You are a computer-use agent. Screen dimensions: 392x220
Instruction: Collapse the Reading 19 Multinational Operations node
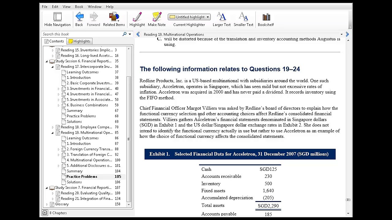pyautogui.click(x=52, y=133)
